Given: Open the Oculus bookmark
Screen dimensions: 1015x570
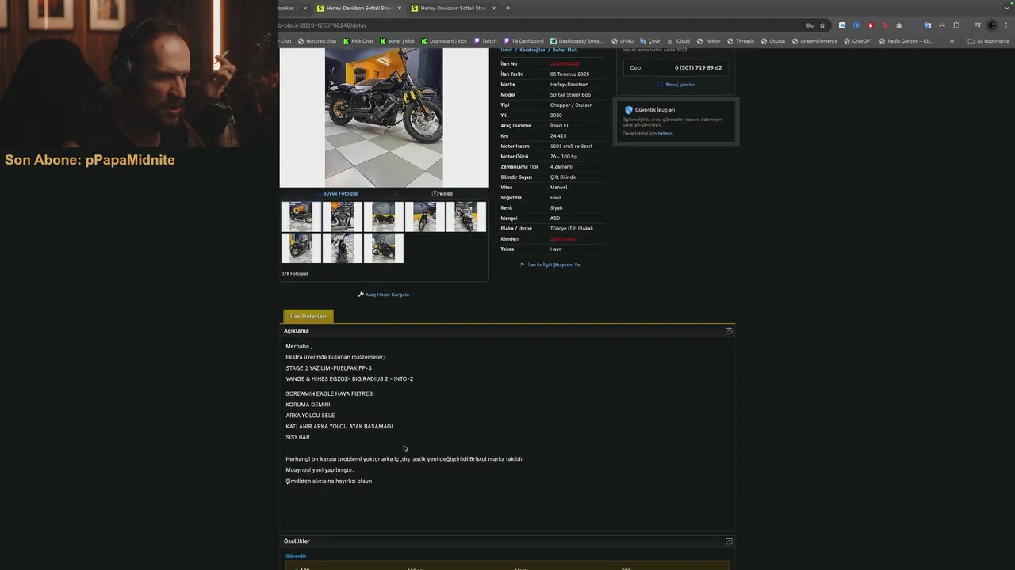Looking at the screenshot, I should pyautogui.click(x=773, y=41).
